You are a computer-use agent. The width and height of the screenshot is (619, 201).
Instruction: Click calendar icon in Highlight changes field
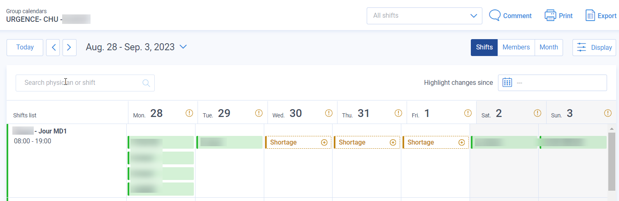coord(507,82)
